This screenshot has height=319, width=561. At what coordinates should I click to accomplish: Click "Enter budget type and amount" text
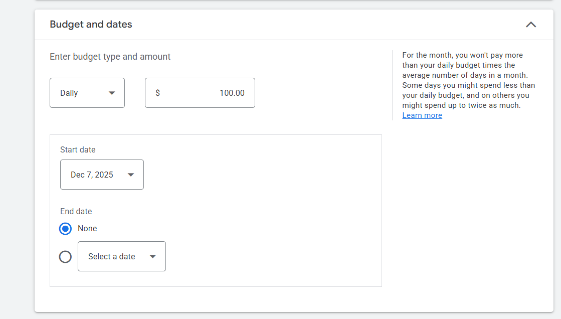click(x=110, y=57)
